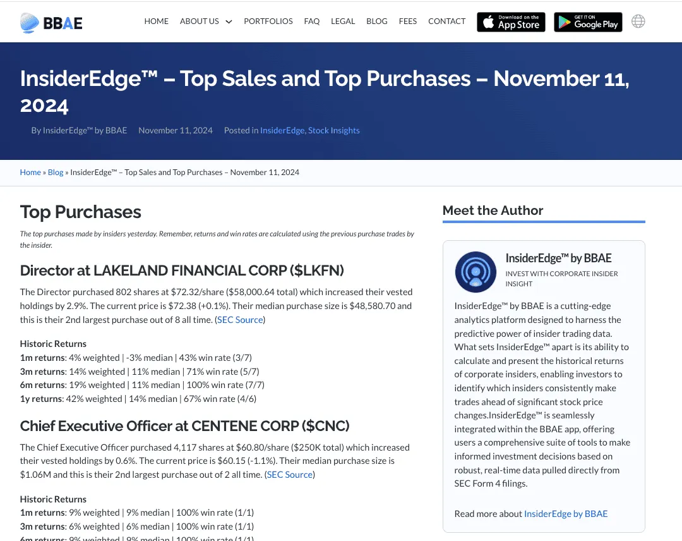Expand the About Us dropdown chevron

[x=229, y=21]
